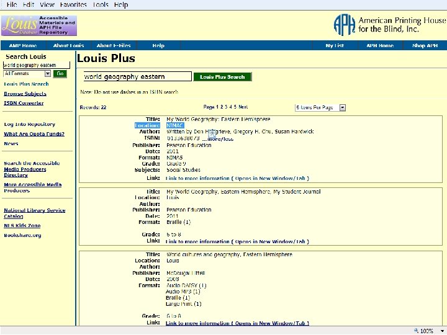Viewport: 447px width, 335px height.
Task: Click 'Audio MP3 (1)' format entry
Action: (183, 292)
